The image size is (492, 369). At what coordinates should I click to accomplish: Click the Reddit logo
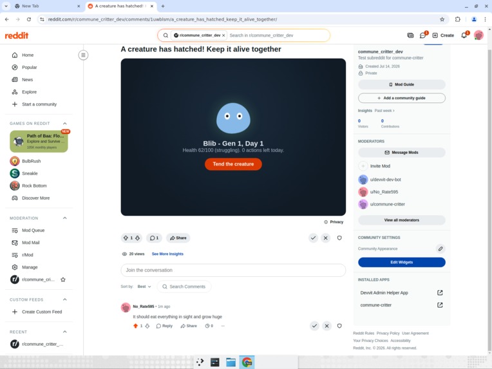[x=17, y=35]
